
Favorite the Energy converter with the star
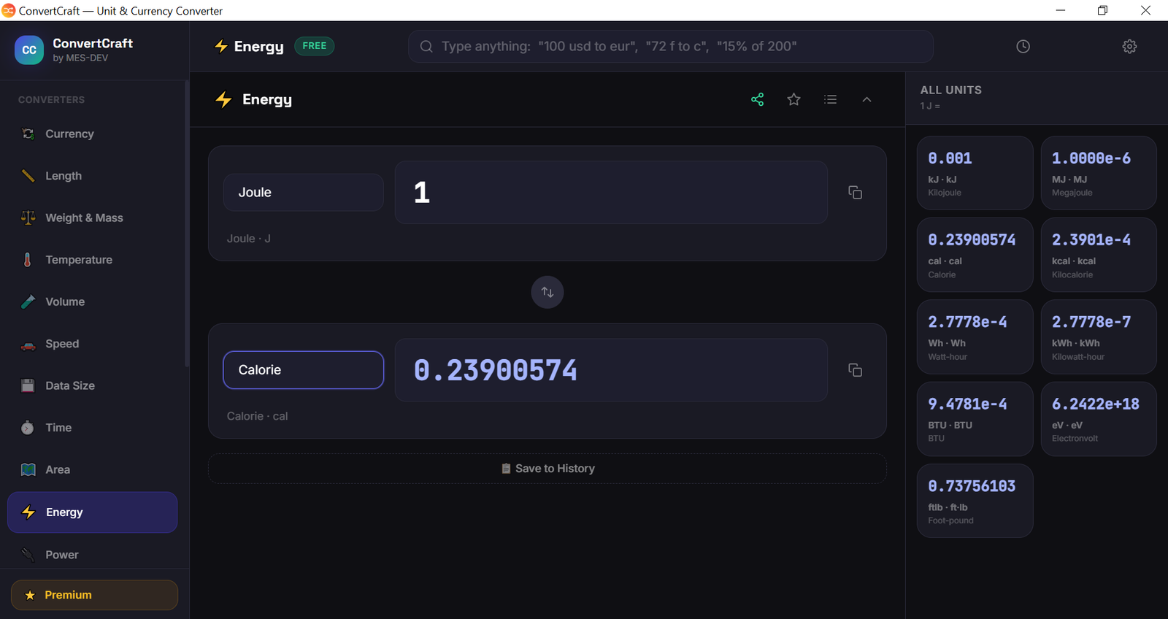[x=794, y=99]
